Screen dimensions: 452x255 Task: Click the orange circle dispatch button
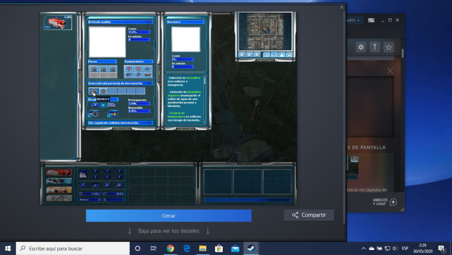pos(94,114)
